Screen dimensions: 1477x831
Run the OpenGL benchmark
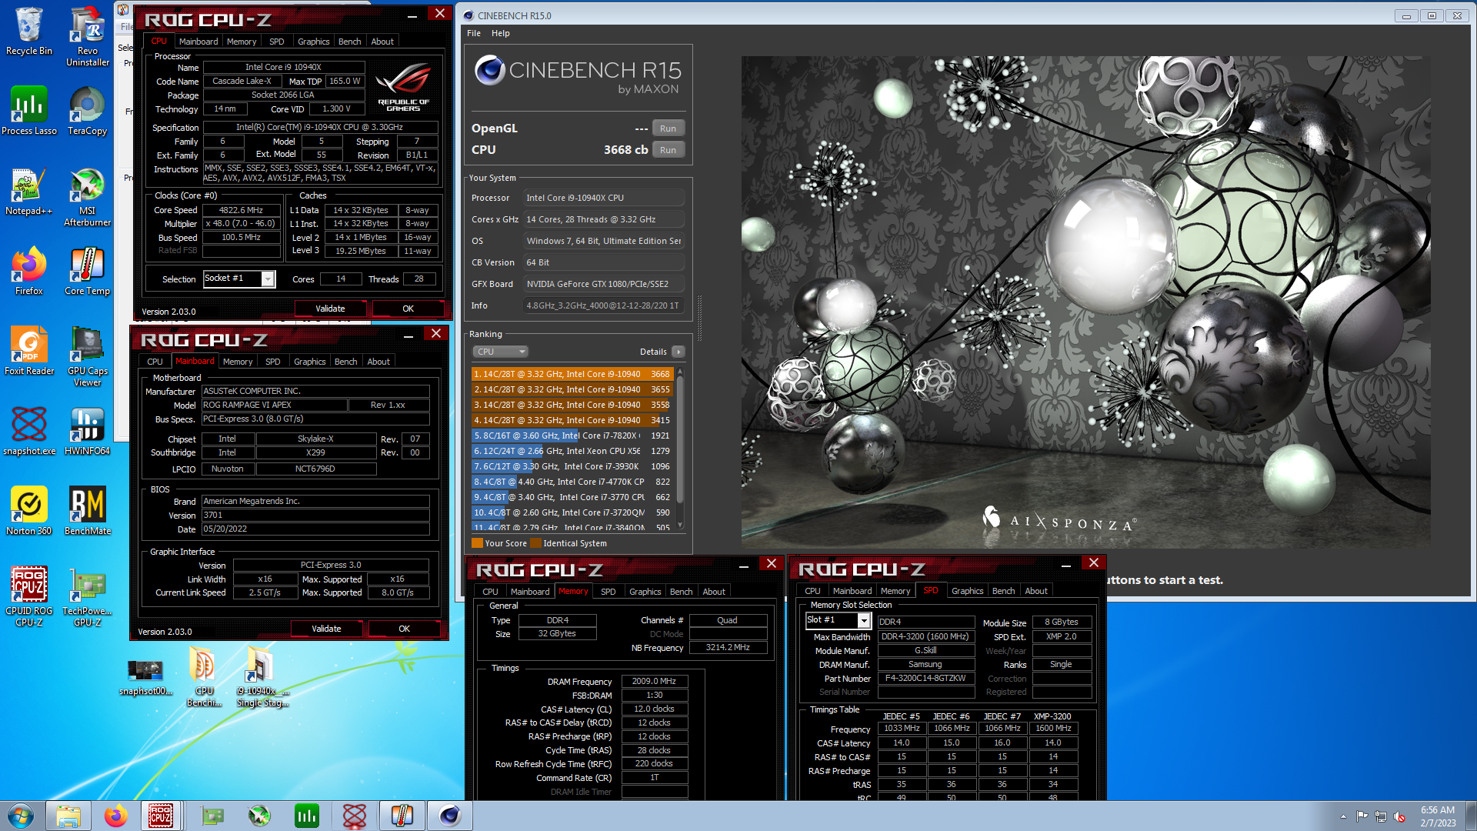pyautogui.click(x=668, y=128)
